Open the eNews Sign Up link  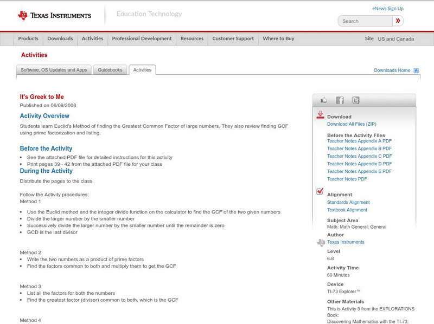click(387, 9)
